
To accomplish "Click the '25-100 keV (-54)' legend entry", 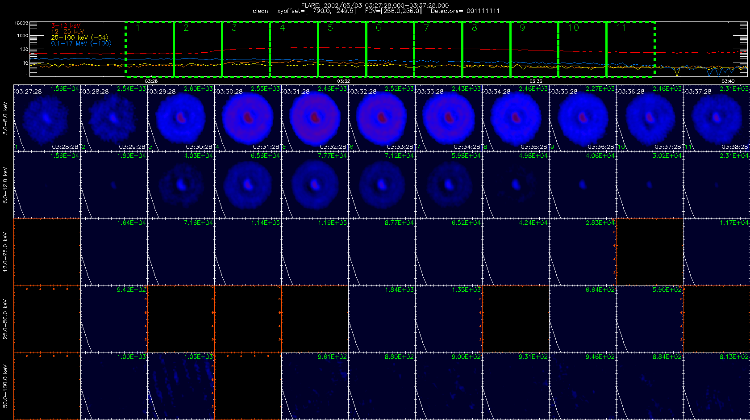I will click(79, 38).
